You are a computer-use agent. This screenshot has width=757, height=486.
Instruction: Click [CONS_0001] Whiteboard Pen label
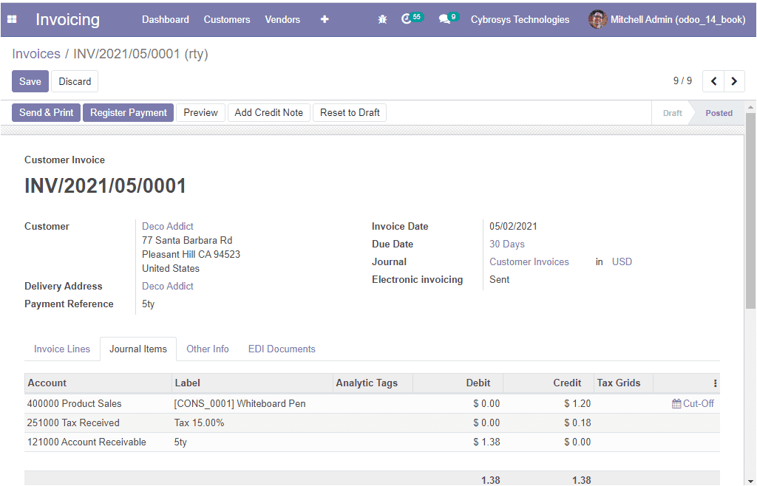(x=240, y=403)
